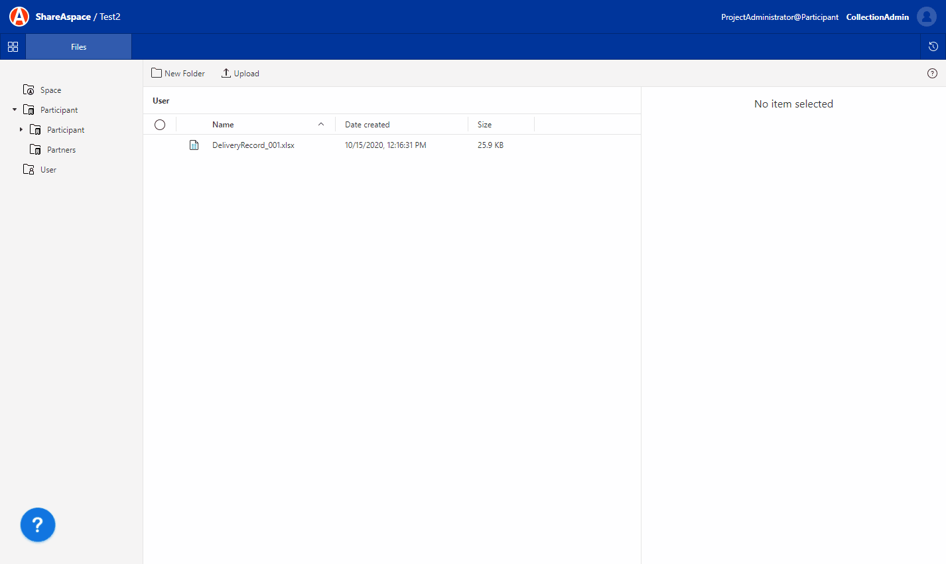The height and width of the screenshot is (564, 946).
Task: Expand the nested Participant folder
Action: pyautogui.click(x=21, y=129)
